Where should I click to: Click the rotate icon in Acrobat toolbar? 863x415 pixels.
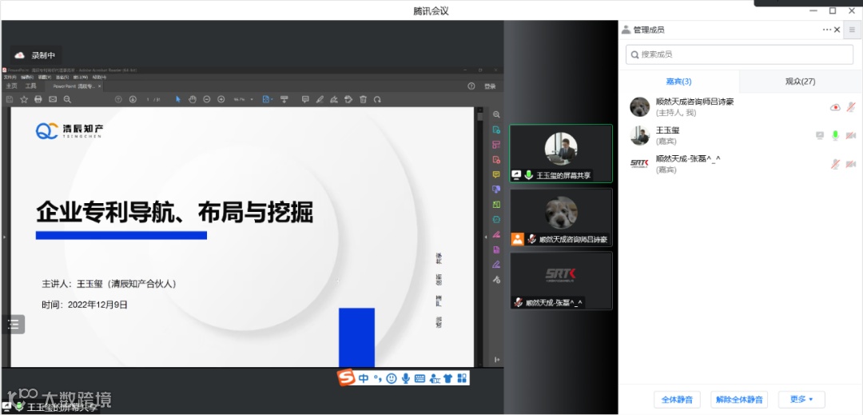377,100
